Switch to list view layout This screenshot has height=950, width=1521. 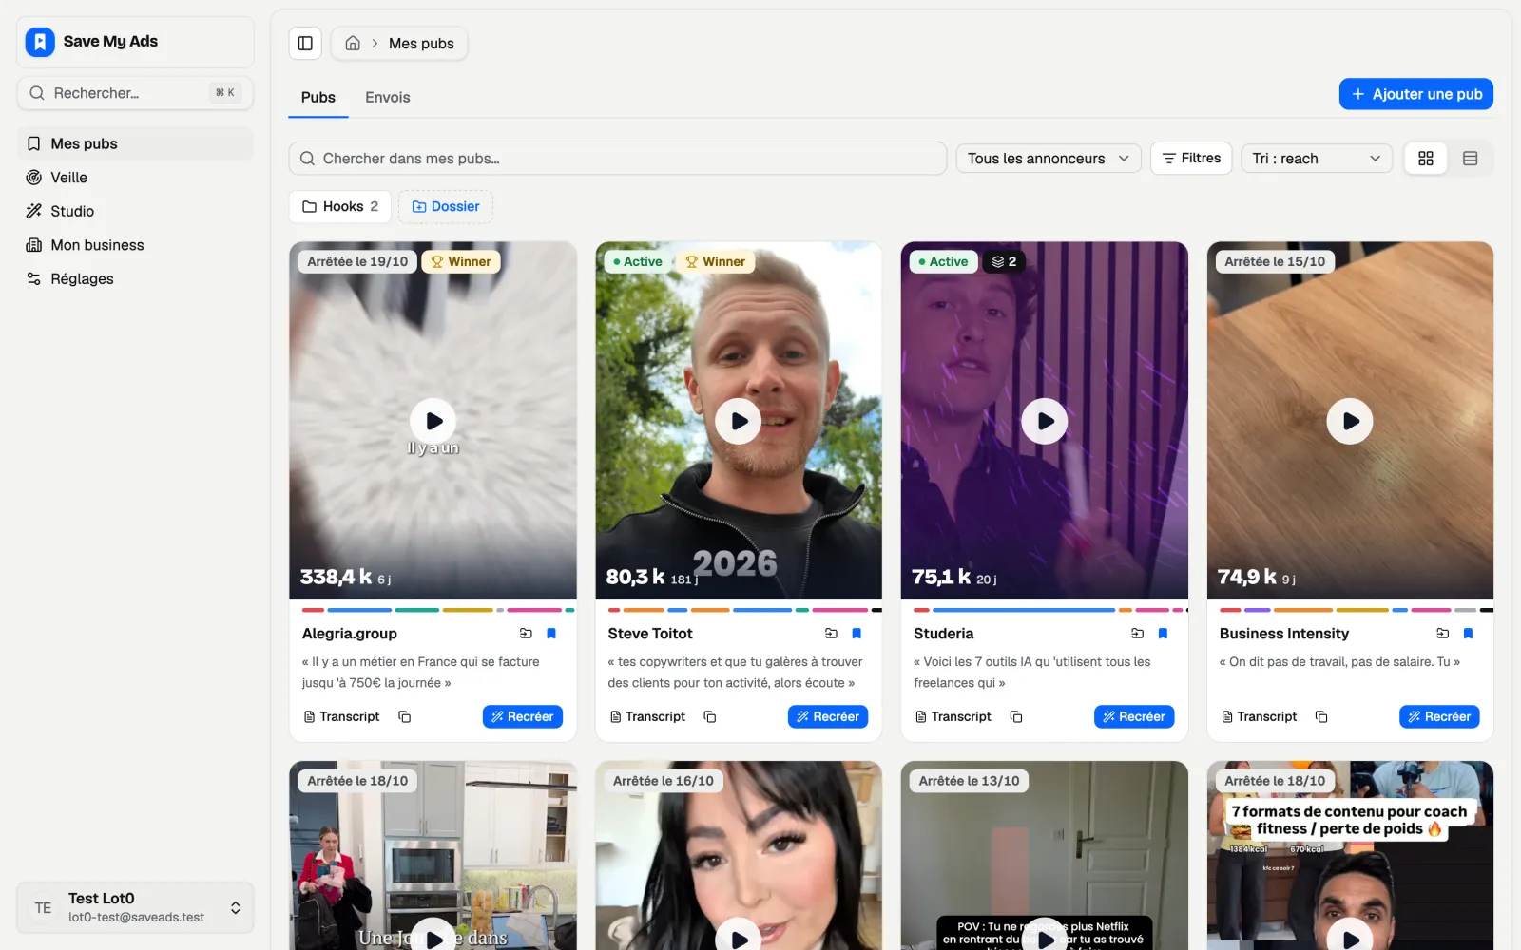pos(1470,159)
